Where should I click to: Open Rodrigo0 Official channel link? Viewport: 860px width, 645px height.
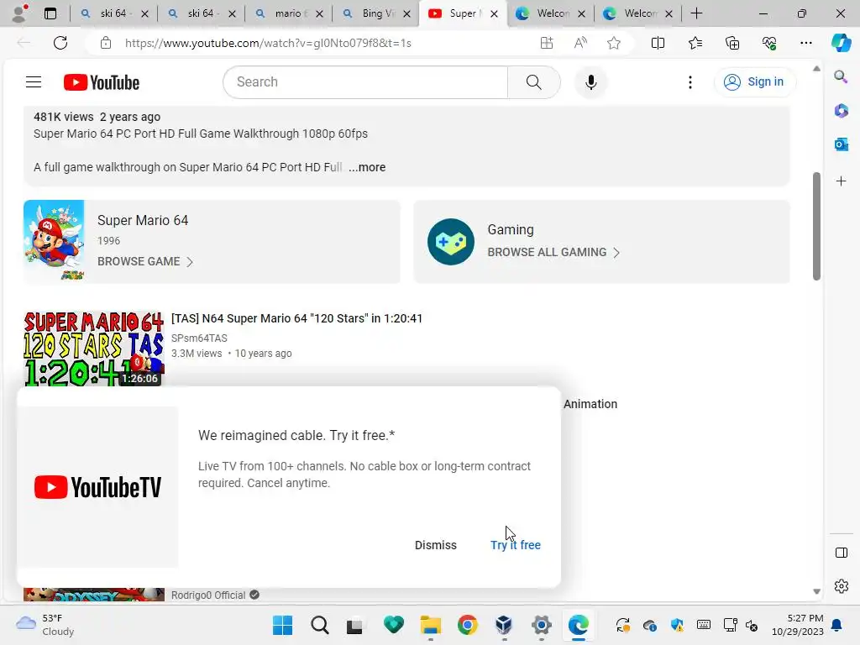coord(208,595)
